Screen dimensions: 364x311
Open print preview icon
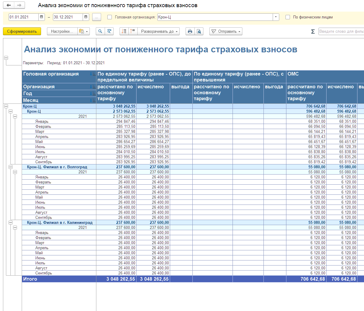[199, 31]
